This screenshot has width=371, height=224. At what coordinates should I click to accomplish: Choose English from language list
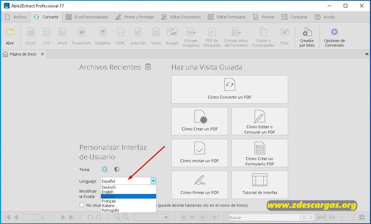point(129,192)
